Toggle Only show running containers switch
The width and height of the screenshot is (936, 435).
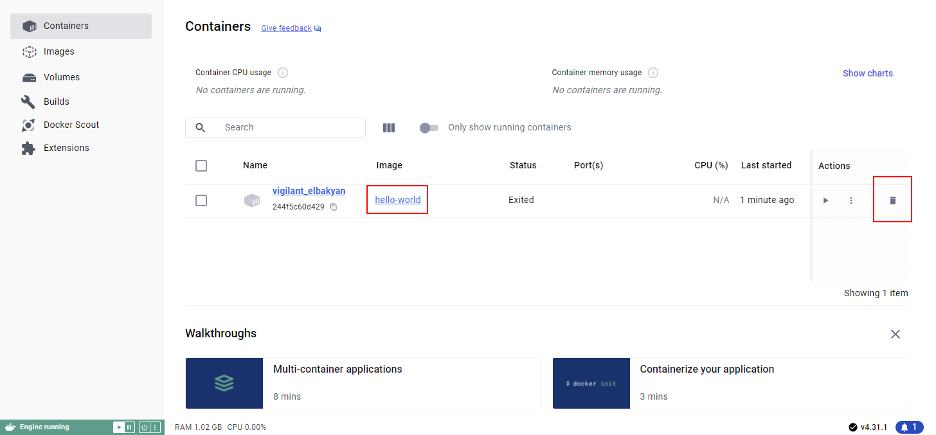tap(429, 128)
